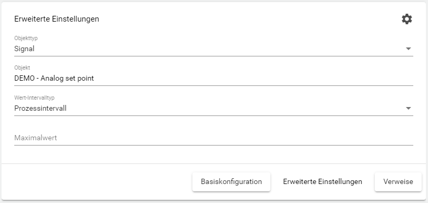Click the Prozessintervall selection field
This screenshot has height=203, width=428.
[x=213, y=109]
